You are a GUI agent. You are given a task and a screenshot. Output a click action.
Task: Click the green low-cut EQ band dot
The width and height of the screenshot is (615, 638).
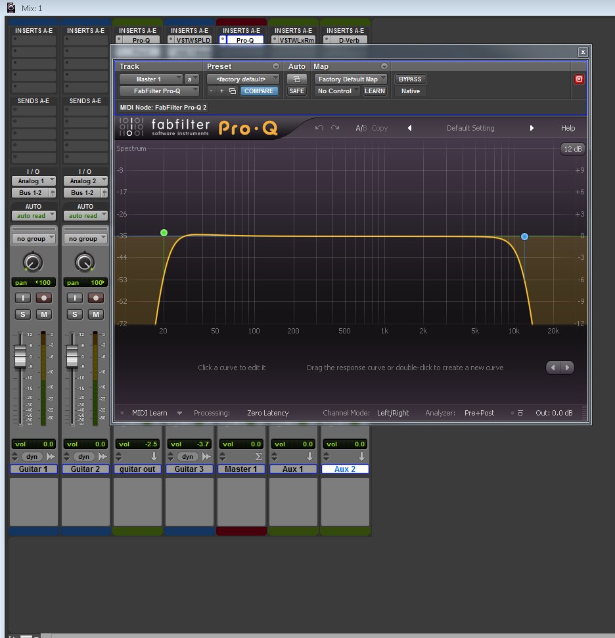click(x=164, y=233)
